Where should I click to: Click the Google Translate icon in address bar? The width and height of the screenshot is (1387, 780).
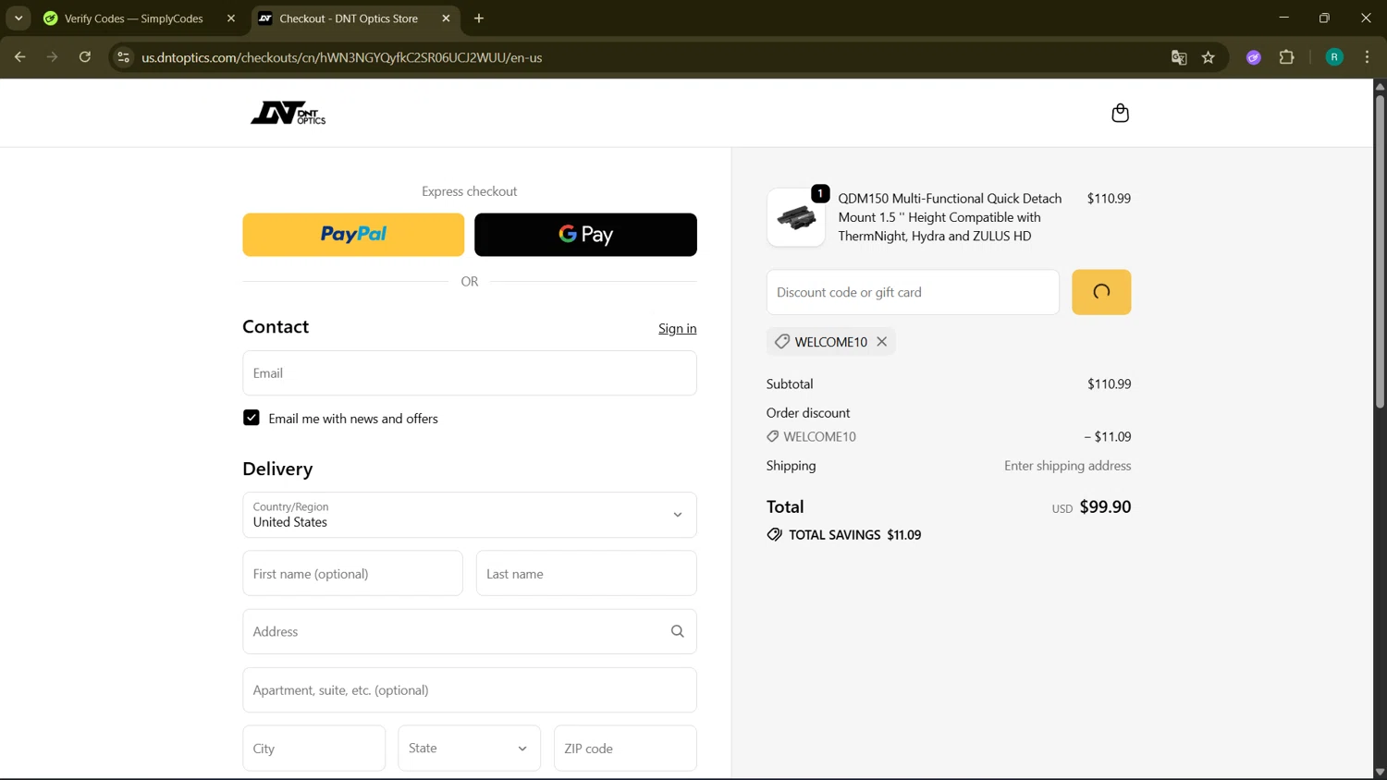1179,57
